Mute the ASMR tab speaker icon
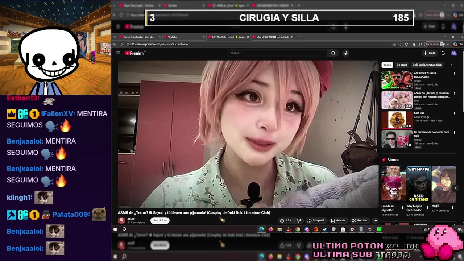The height and width of the screenshot is (261, 464). [214, 37]
